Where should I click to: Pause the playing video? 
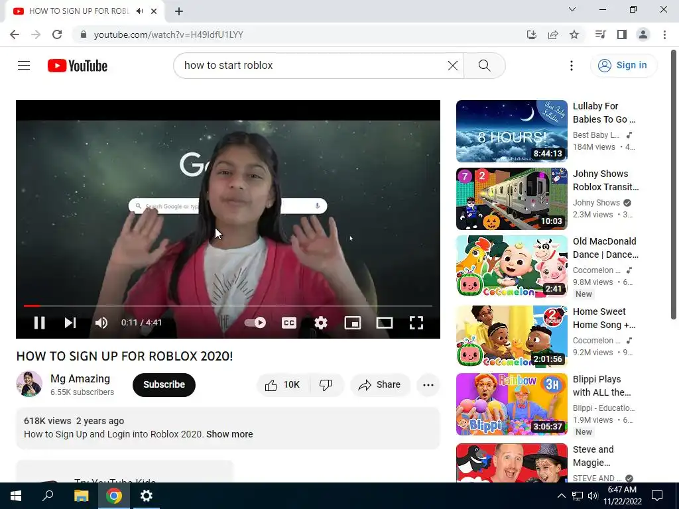tap(39, 323)
